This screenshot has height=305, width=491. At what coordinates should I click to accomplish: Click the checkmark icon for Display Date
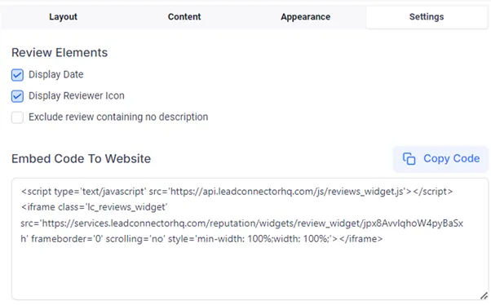(17, 75)
